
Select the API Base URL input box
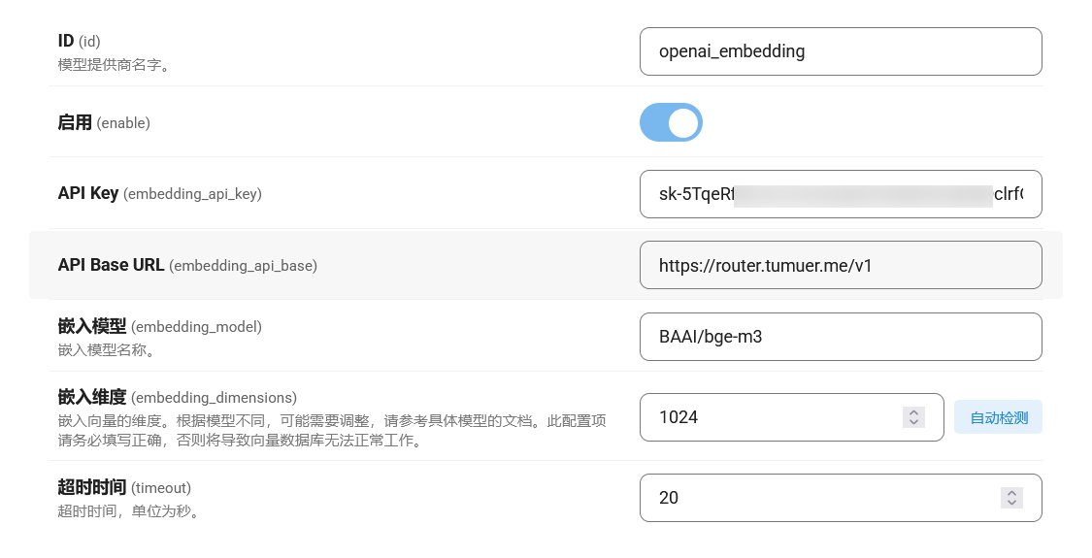click(x=840, y=265)
